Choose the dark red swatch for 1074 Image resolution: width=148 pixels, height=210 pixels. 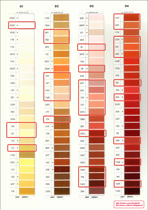[96, 134]
